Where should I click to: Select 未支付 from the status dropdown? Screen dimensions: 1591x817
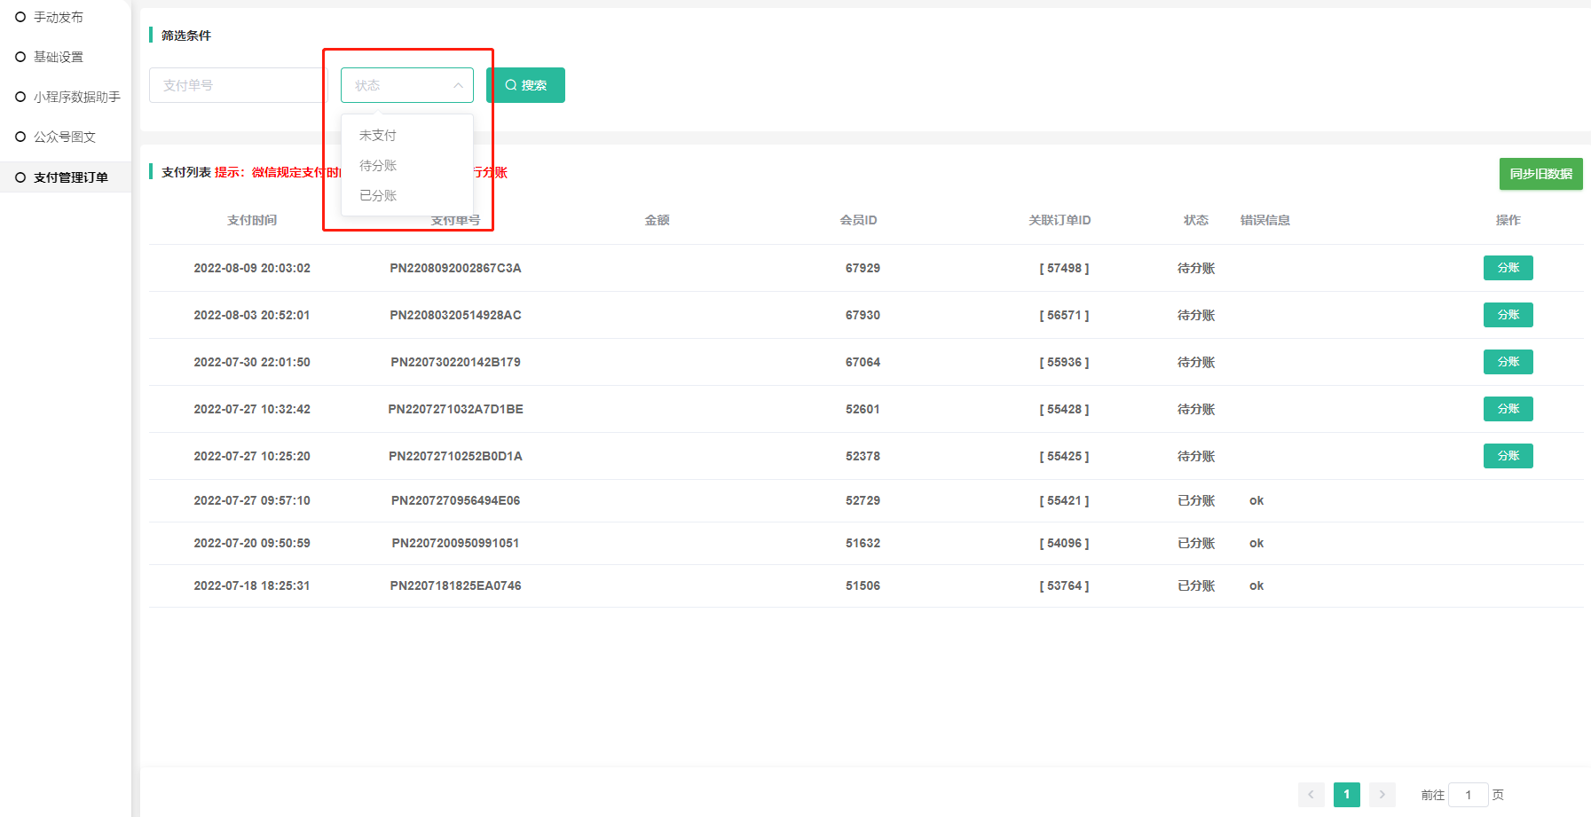click(x=378, y=136)
